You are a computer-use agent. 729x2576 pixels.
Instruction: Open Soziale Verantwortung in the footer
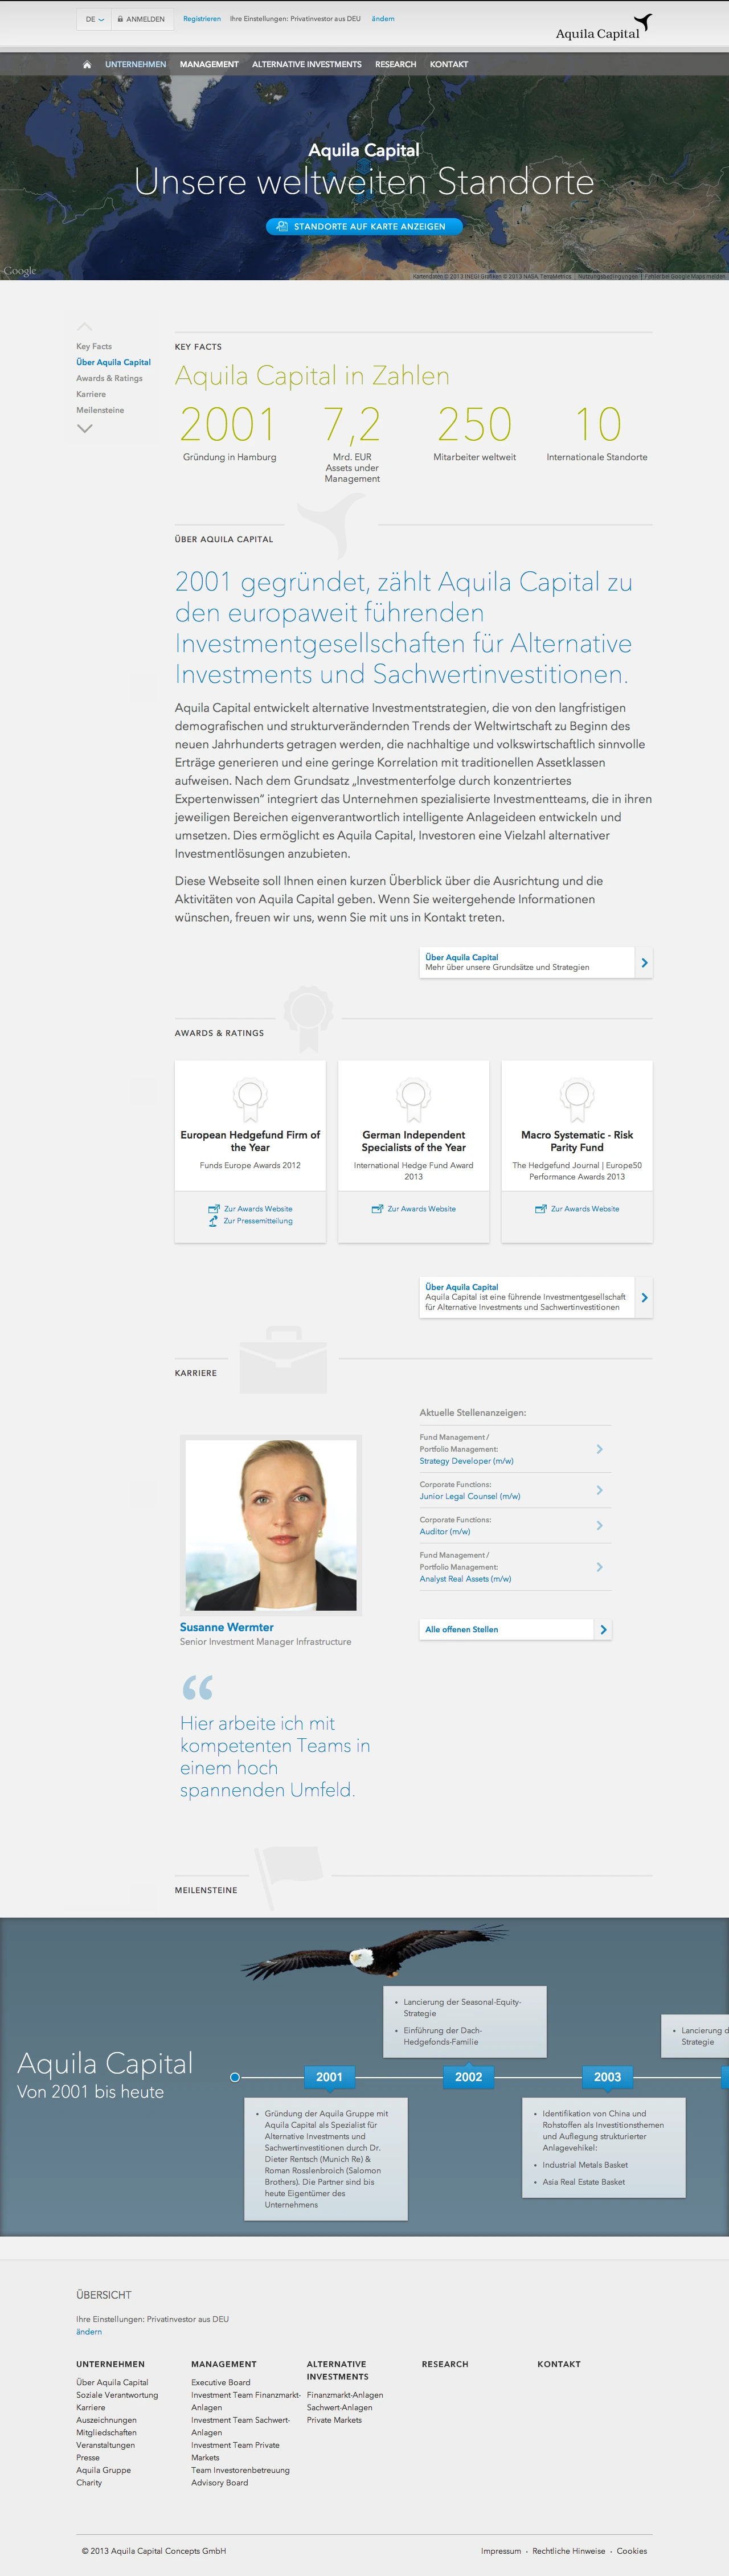coord(117,2394)
